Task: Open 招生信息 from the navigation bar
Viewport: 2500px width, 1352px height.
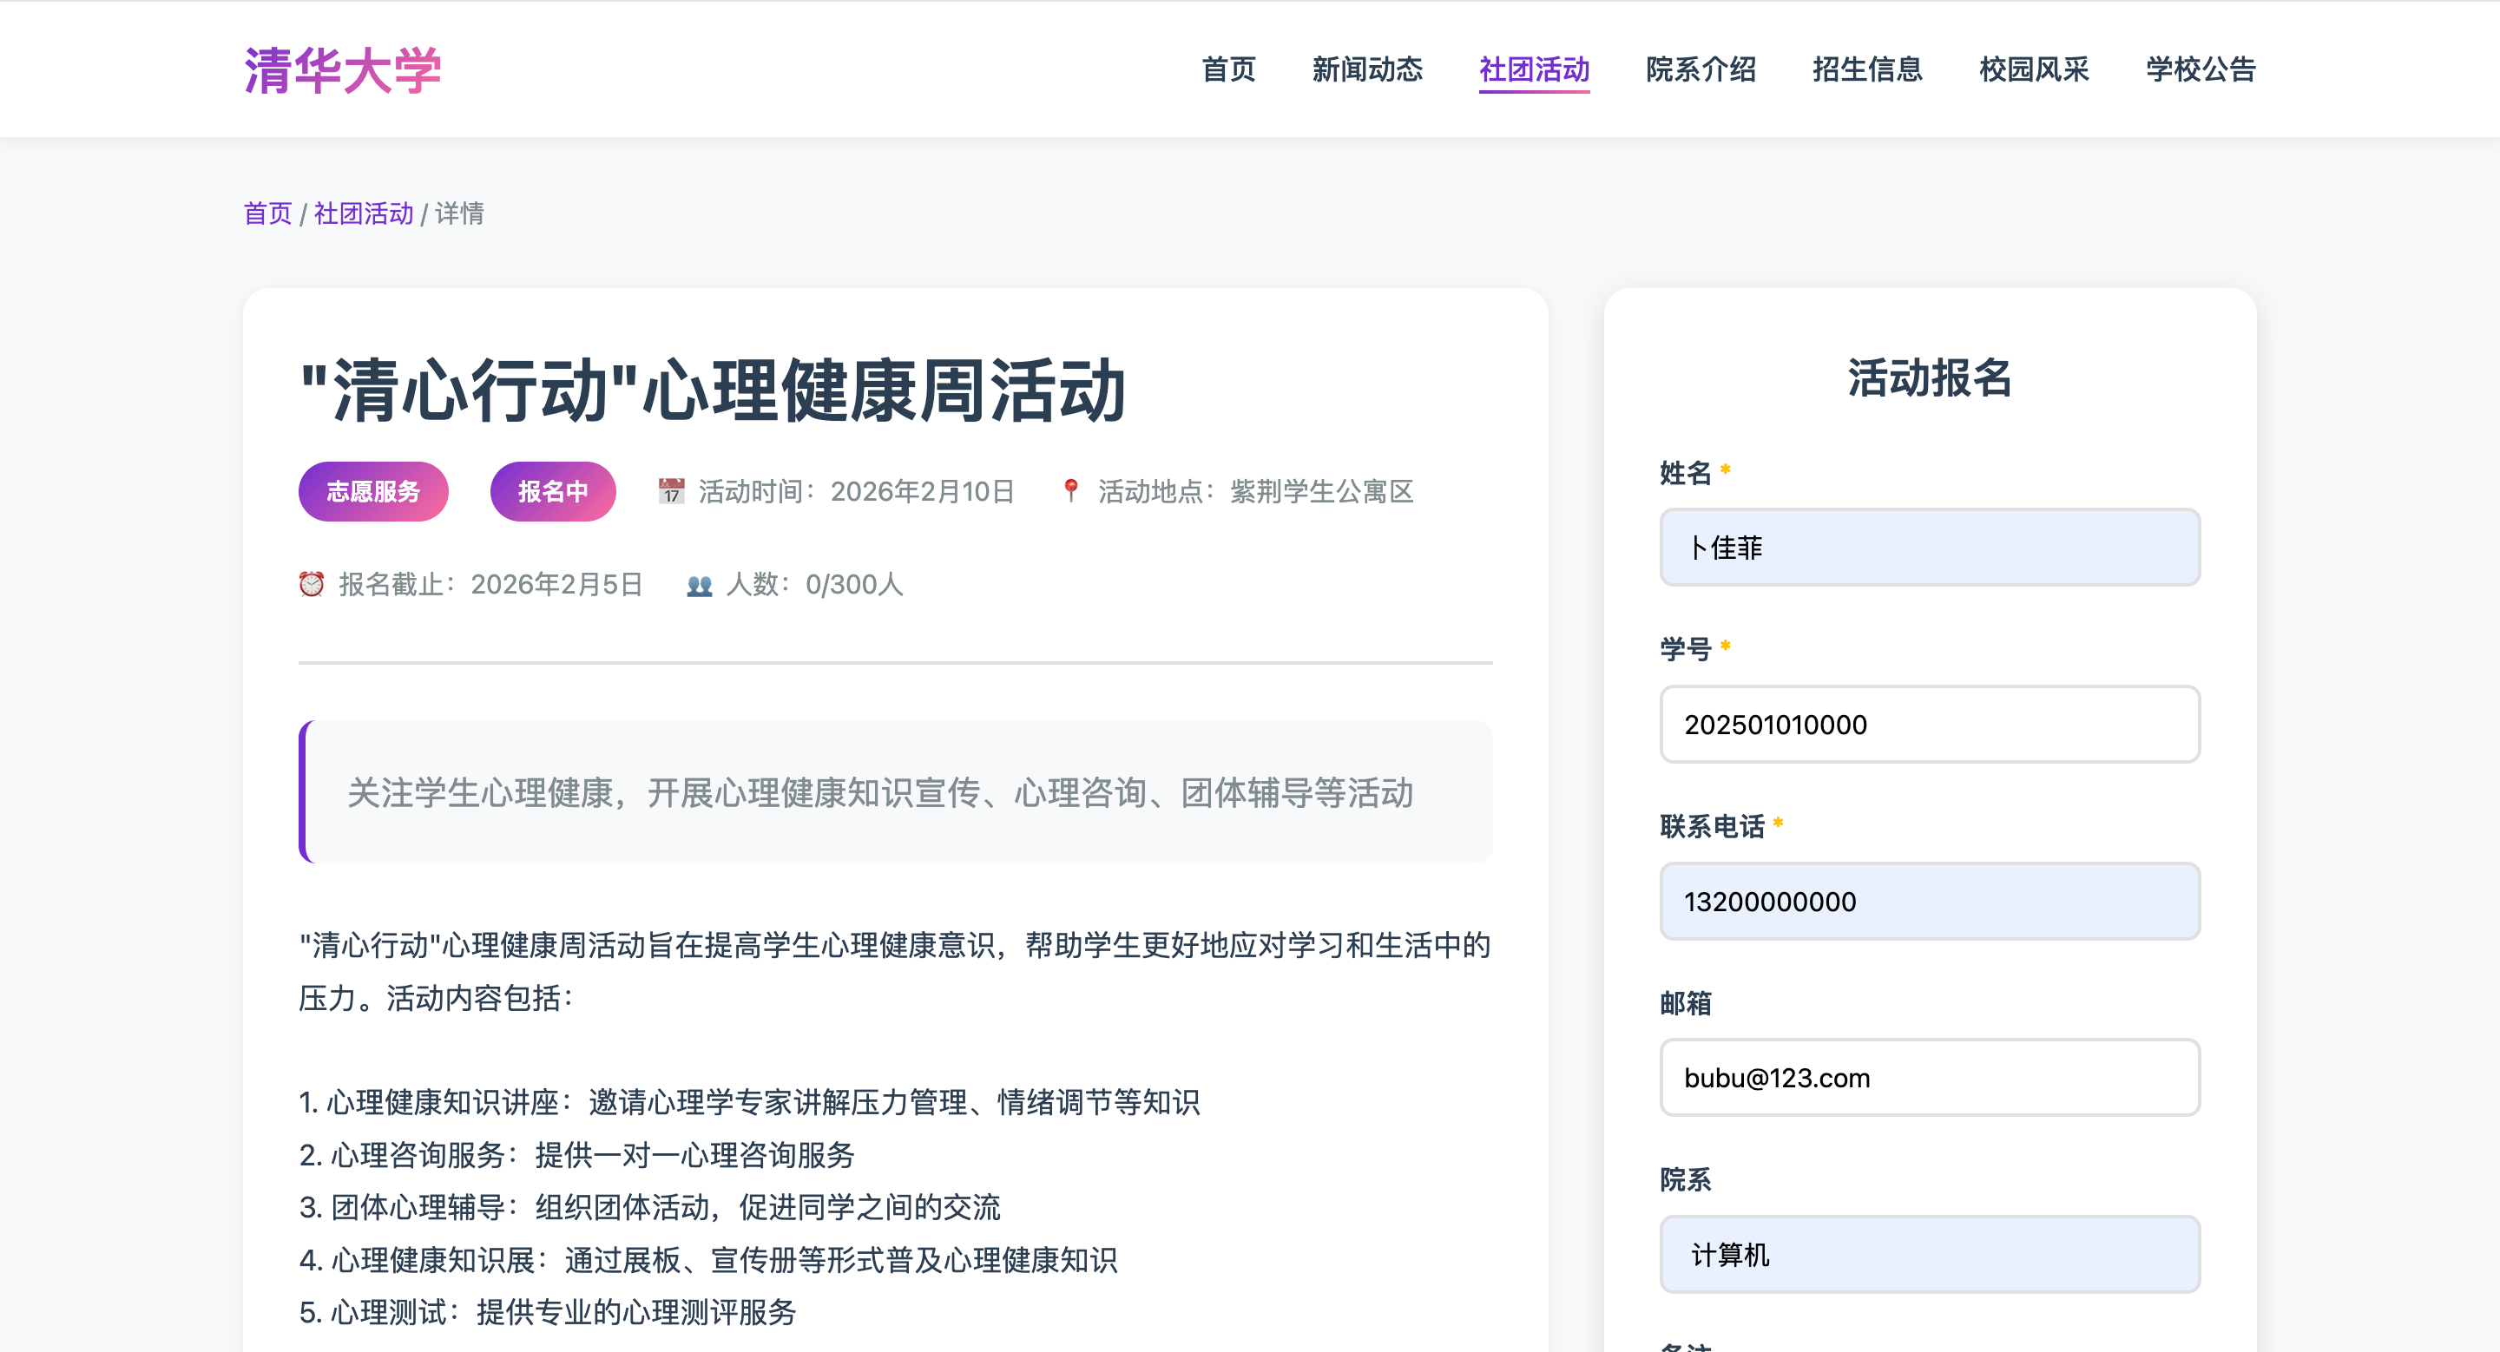Action: pyautogui.click(x=1867, y=69)
